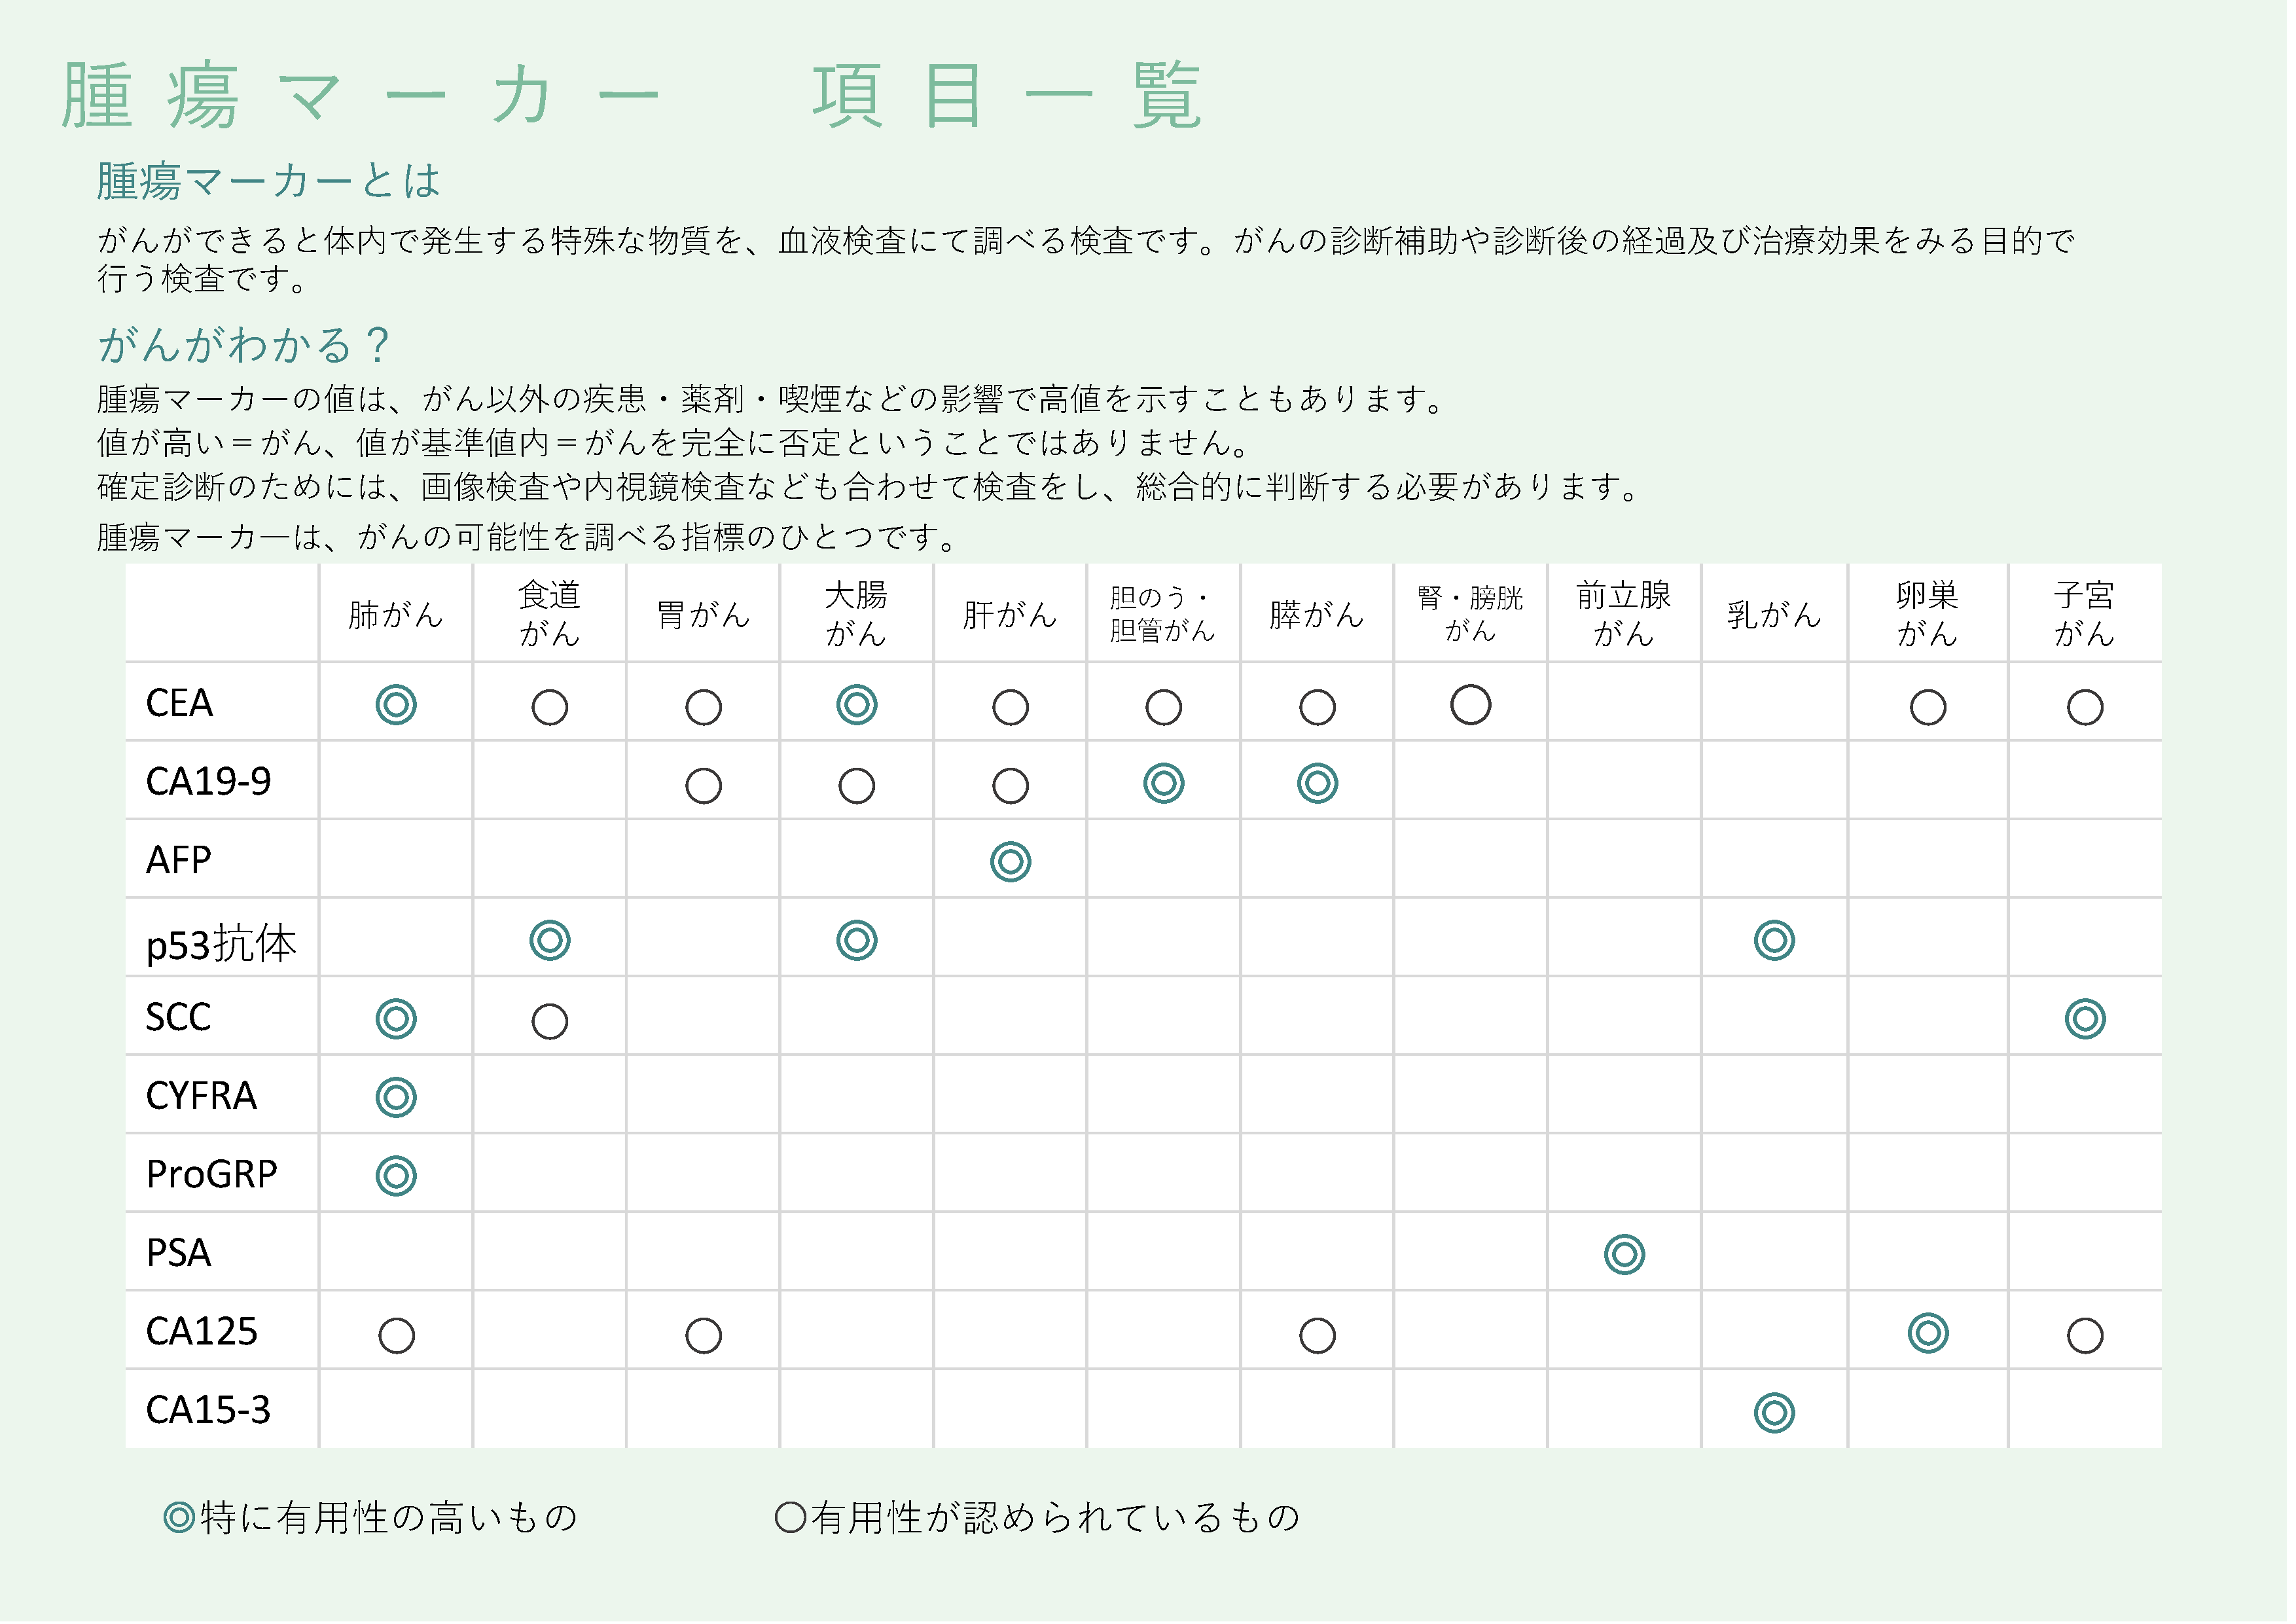Click the double-circle mark in the AFP row

tap(1011, 862)
